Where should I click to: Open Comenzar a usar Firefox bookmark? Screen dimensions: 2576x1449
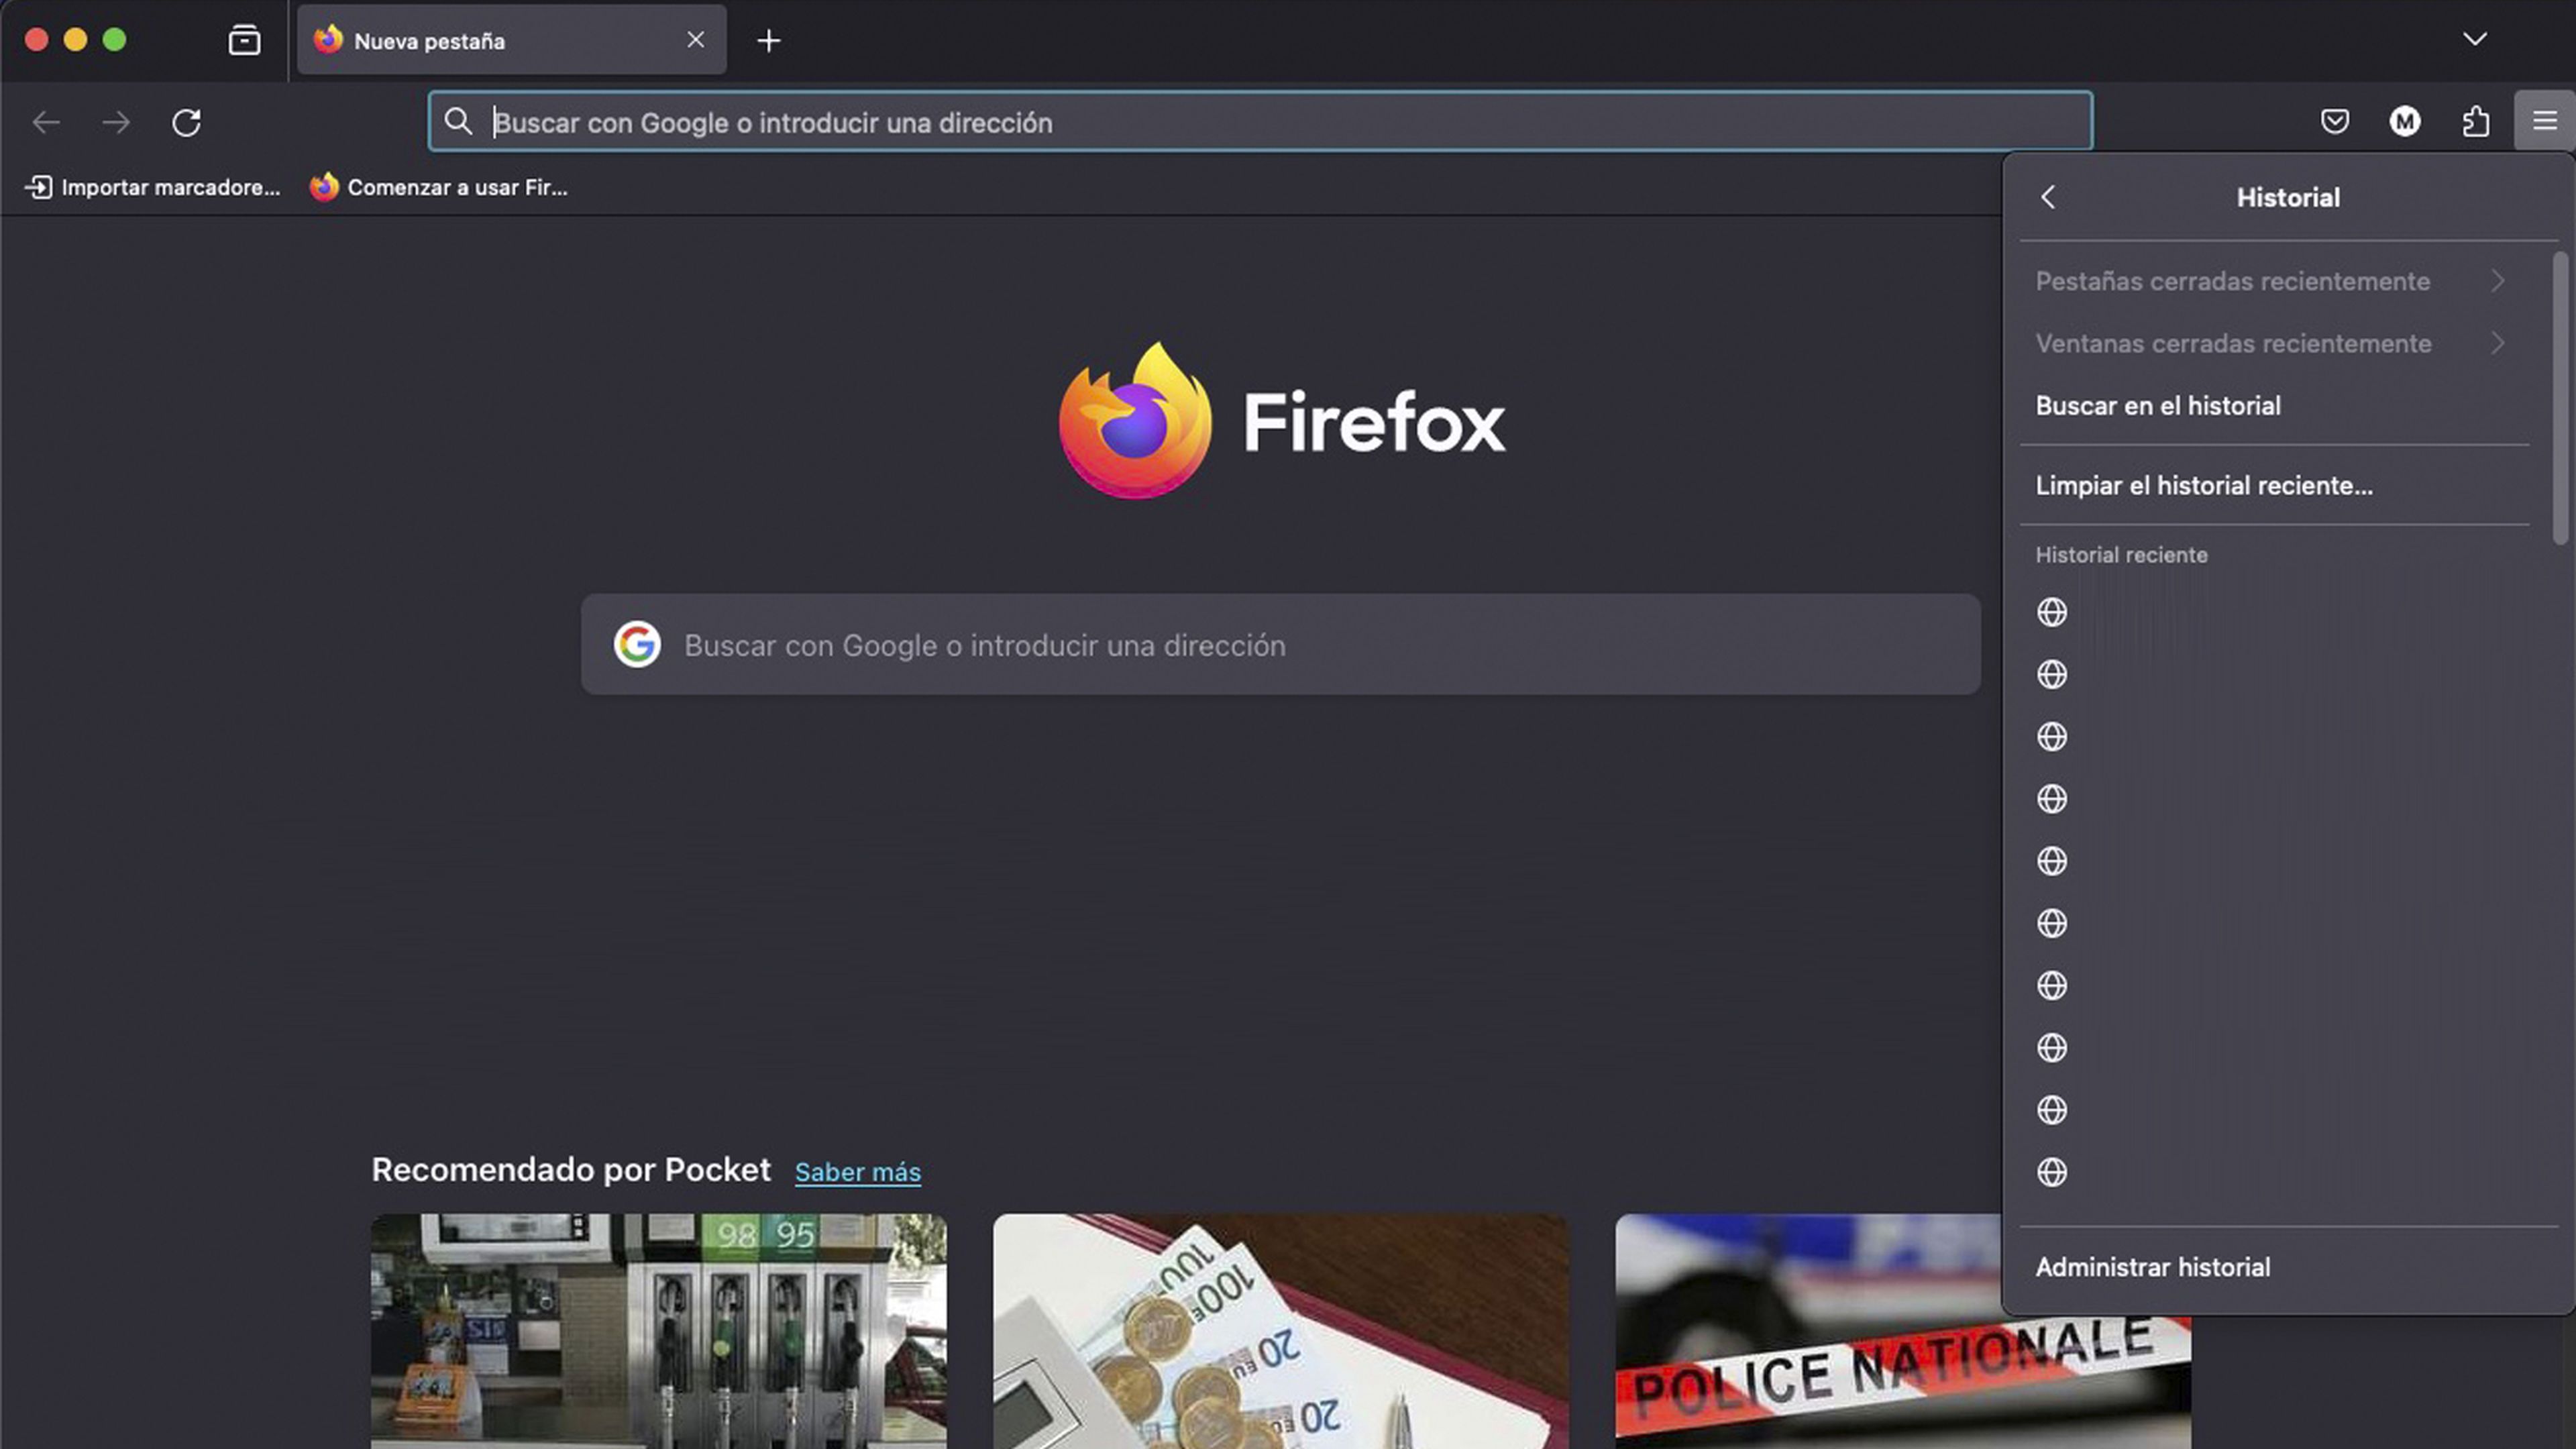coord(438,187)
